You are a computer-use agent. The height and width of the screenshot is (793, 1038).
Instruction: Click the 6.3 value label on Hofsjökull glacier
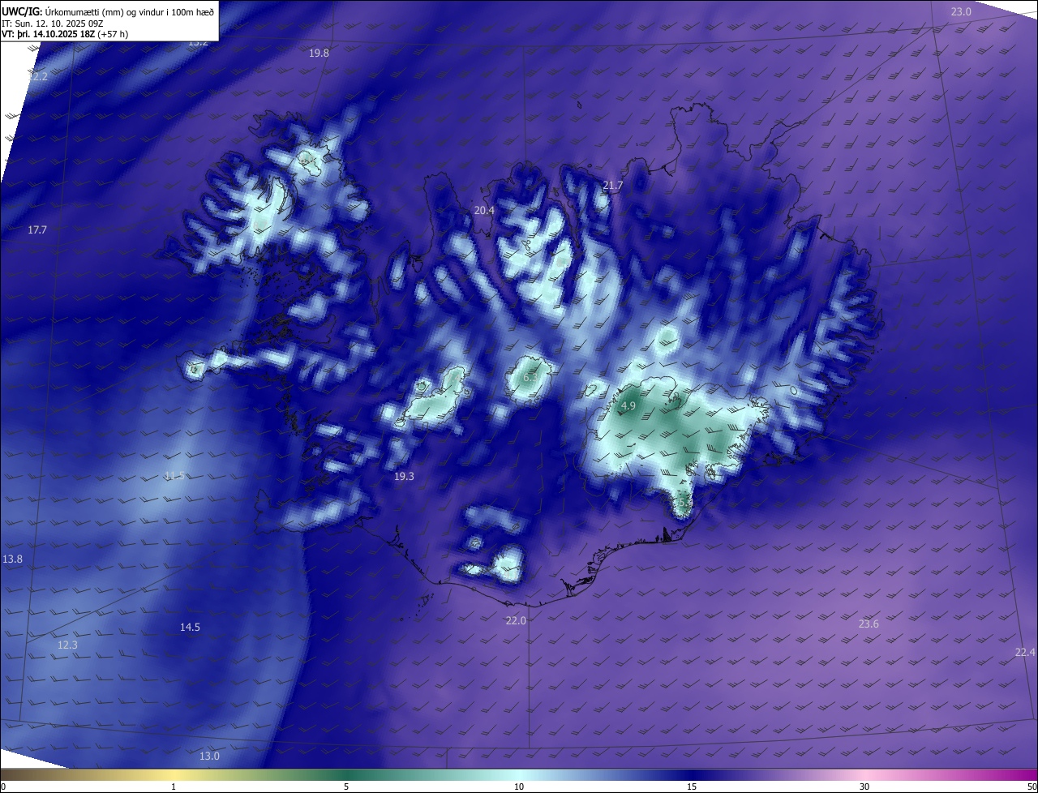coord(530,378)
